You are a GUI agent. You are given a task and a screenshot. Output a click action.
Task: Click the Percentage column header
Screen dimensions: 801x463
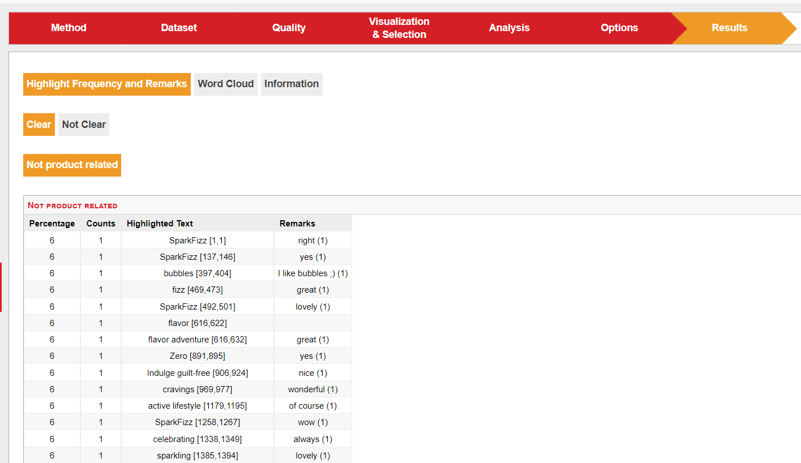click(x=52, y=224)
